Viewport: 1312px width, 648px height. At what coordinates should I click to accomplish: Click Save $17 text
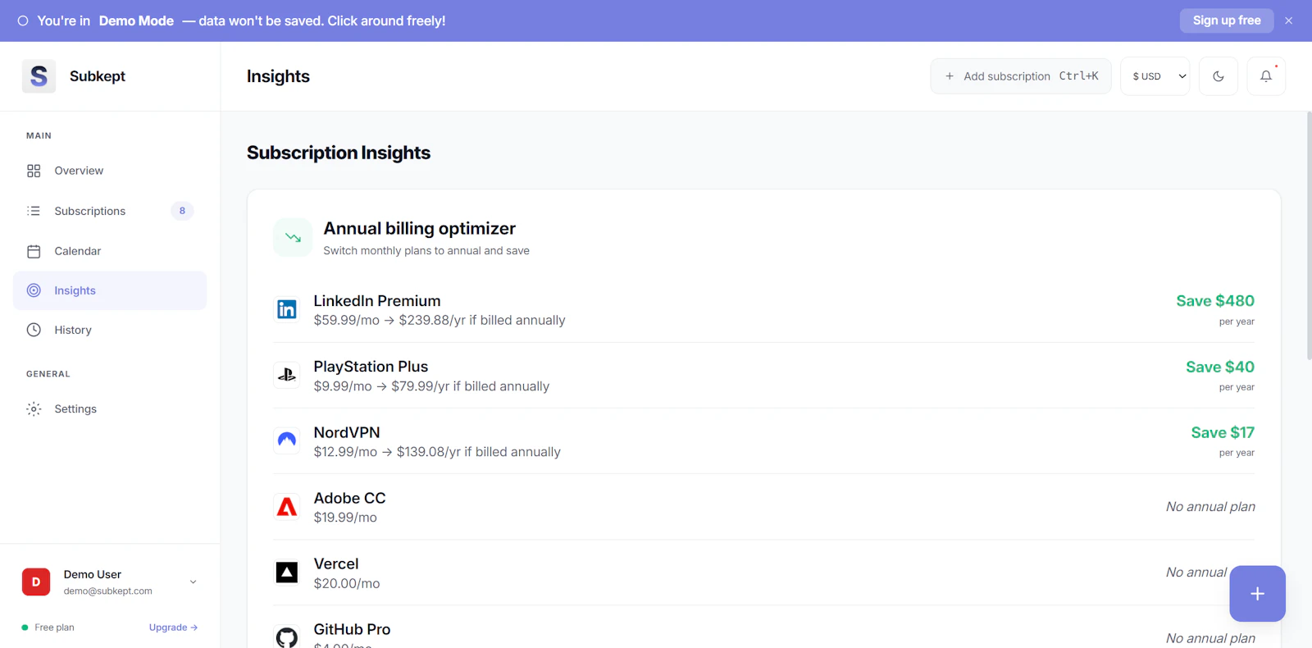tap(1223, 432)
